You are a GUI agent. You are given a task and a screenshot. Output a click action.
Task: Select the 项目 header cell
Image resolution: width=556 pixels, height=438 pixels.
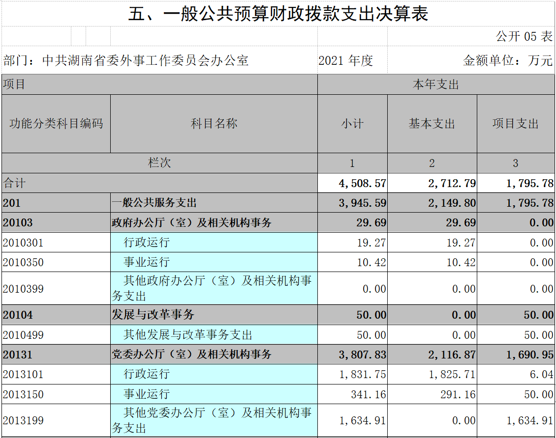tap(159, 84)
